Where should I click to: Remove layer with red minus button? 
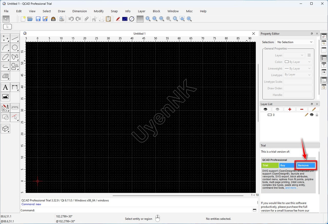(302, 109)
